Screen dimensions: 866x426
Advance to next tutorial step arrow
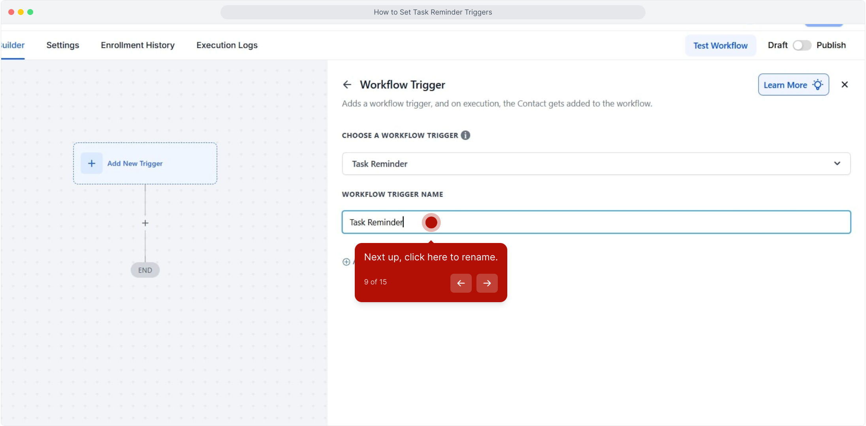487,283
